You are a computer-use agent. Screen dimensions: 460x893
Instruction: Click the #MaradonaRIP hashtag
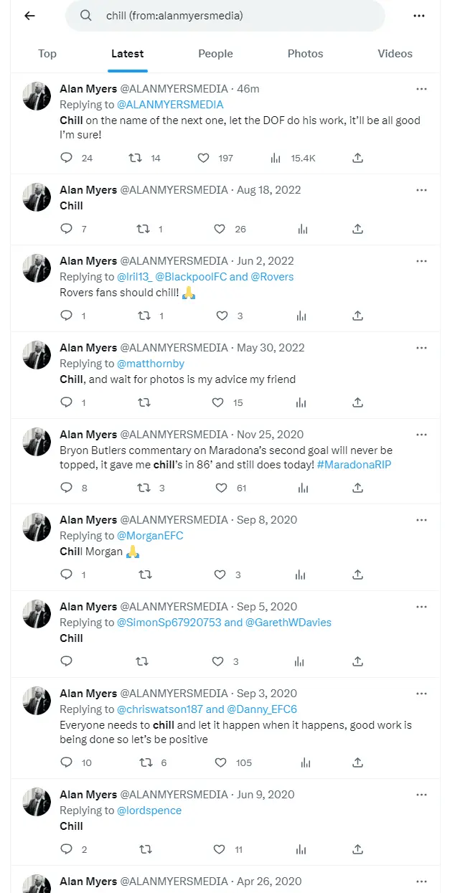point(353,465)
